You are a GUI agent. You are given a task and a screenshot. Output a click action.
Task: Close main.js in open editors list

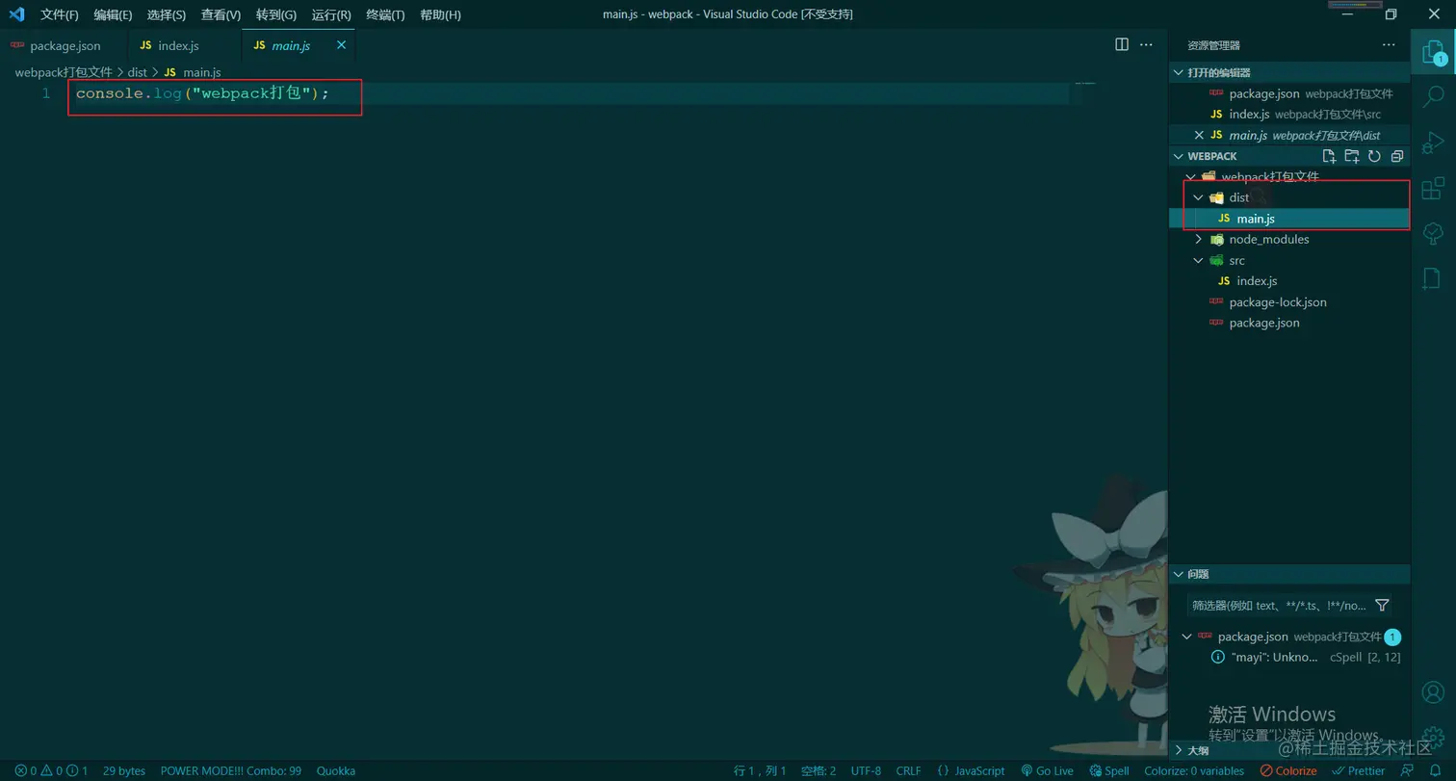pos(1199,136)
